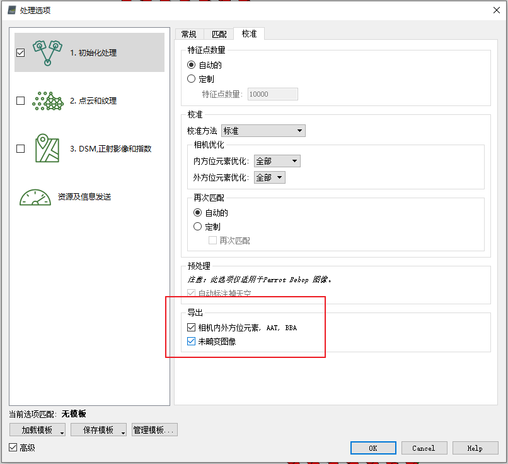Viewport: 508px width, 464px height.
Task: Disable 相机内外方位元素, AAT, BBA export
Action: [191, 327]
